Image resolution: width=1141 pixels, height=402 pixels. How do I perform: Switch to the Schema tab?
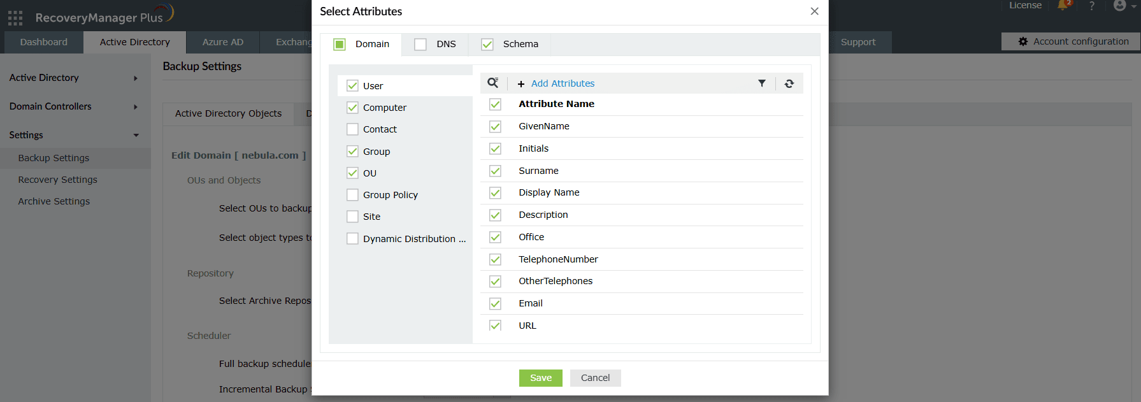pos(520,44)
